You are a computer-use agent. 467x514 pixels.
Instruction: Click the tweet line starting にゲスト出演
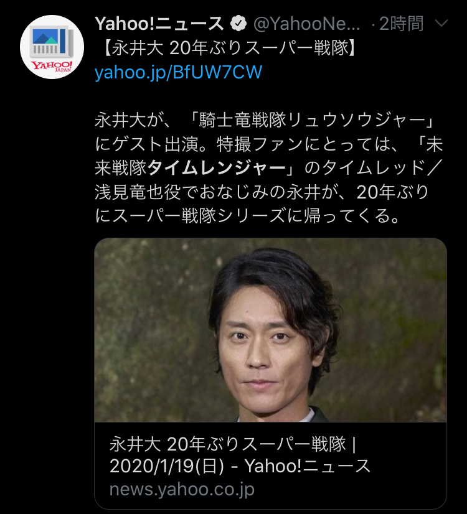(269, 144)
